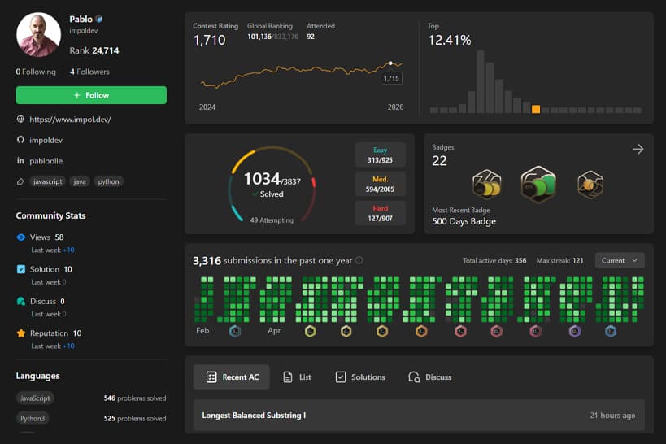The width and height of the screenshot is (666, 444).
Task: Open the List tab
Action: click(297, 377)
